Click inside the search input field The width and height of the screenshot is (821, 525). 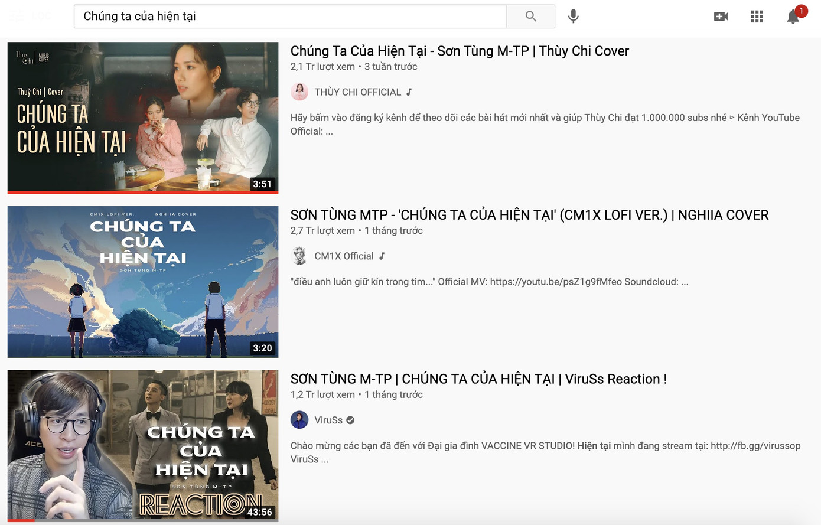click(x=289, y=16)
